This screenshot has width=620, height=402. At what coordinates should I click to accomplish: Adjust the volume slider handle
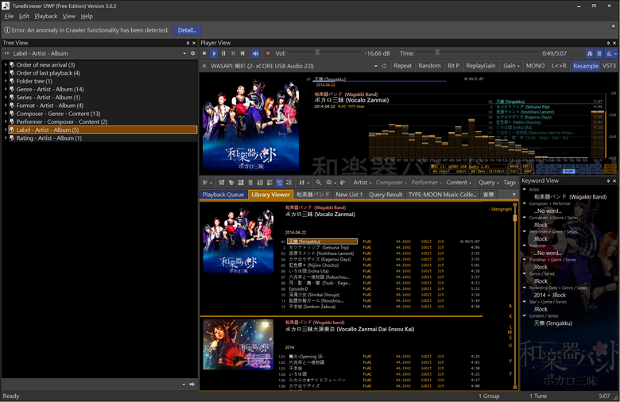317,52
